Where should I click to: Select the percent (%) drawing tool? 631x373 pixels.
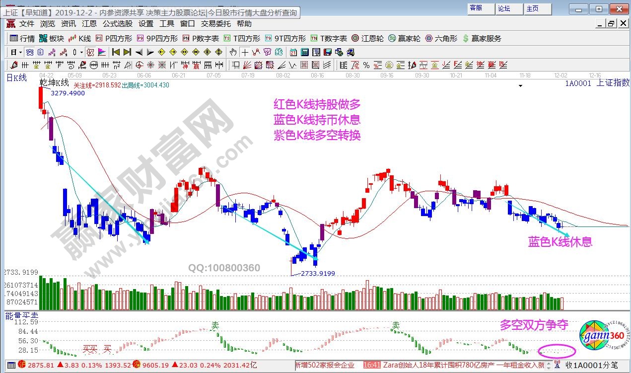click(366, 65)
